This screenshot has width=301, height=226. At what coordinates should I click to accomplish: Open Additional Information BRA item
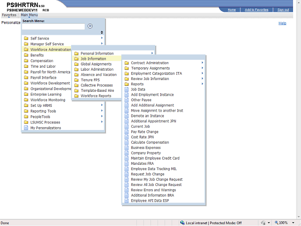coord(152,195)
